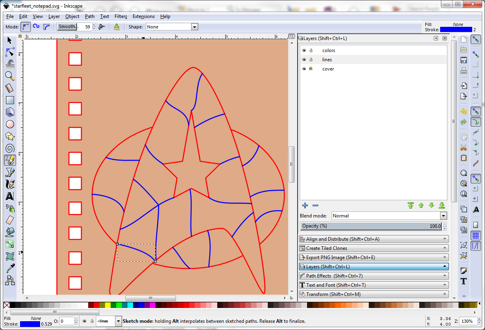The width and height of the screenshot is (485, 330).
Task: Open the Layer menu
Action: click(x=54, y=16)
